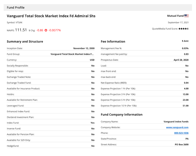Screen dimensions: 196x156
Task: Click the truncated Fund Group value
Action: (x=72, y=54)
